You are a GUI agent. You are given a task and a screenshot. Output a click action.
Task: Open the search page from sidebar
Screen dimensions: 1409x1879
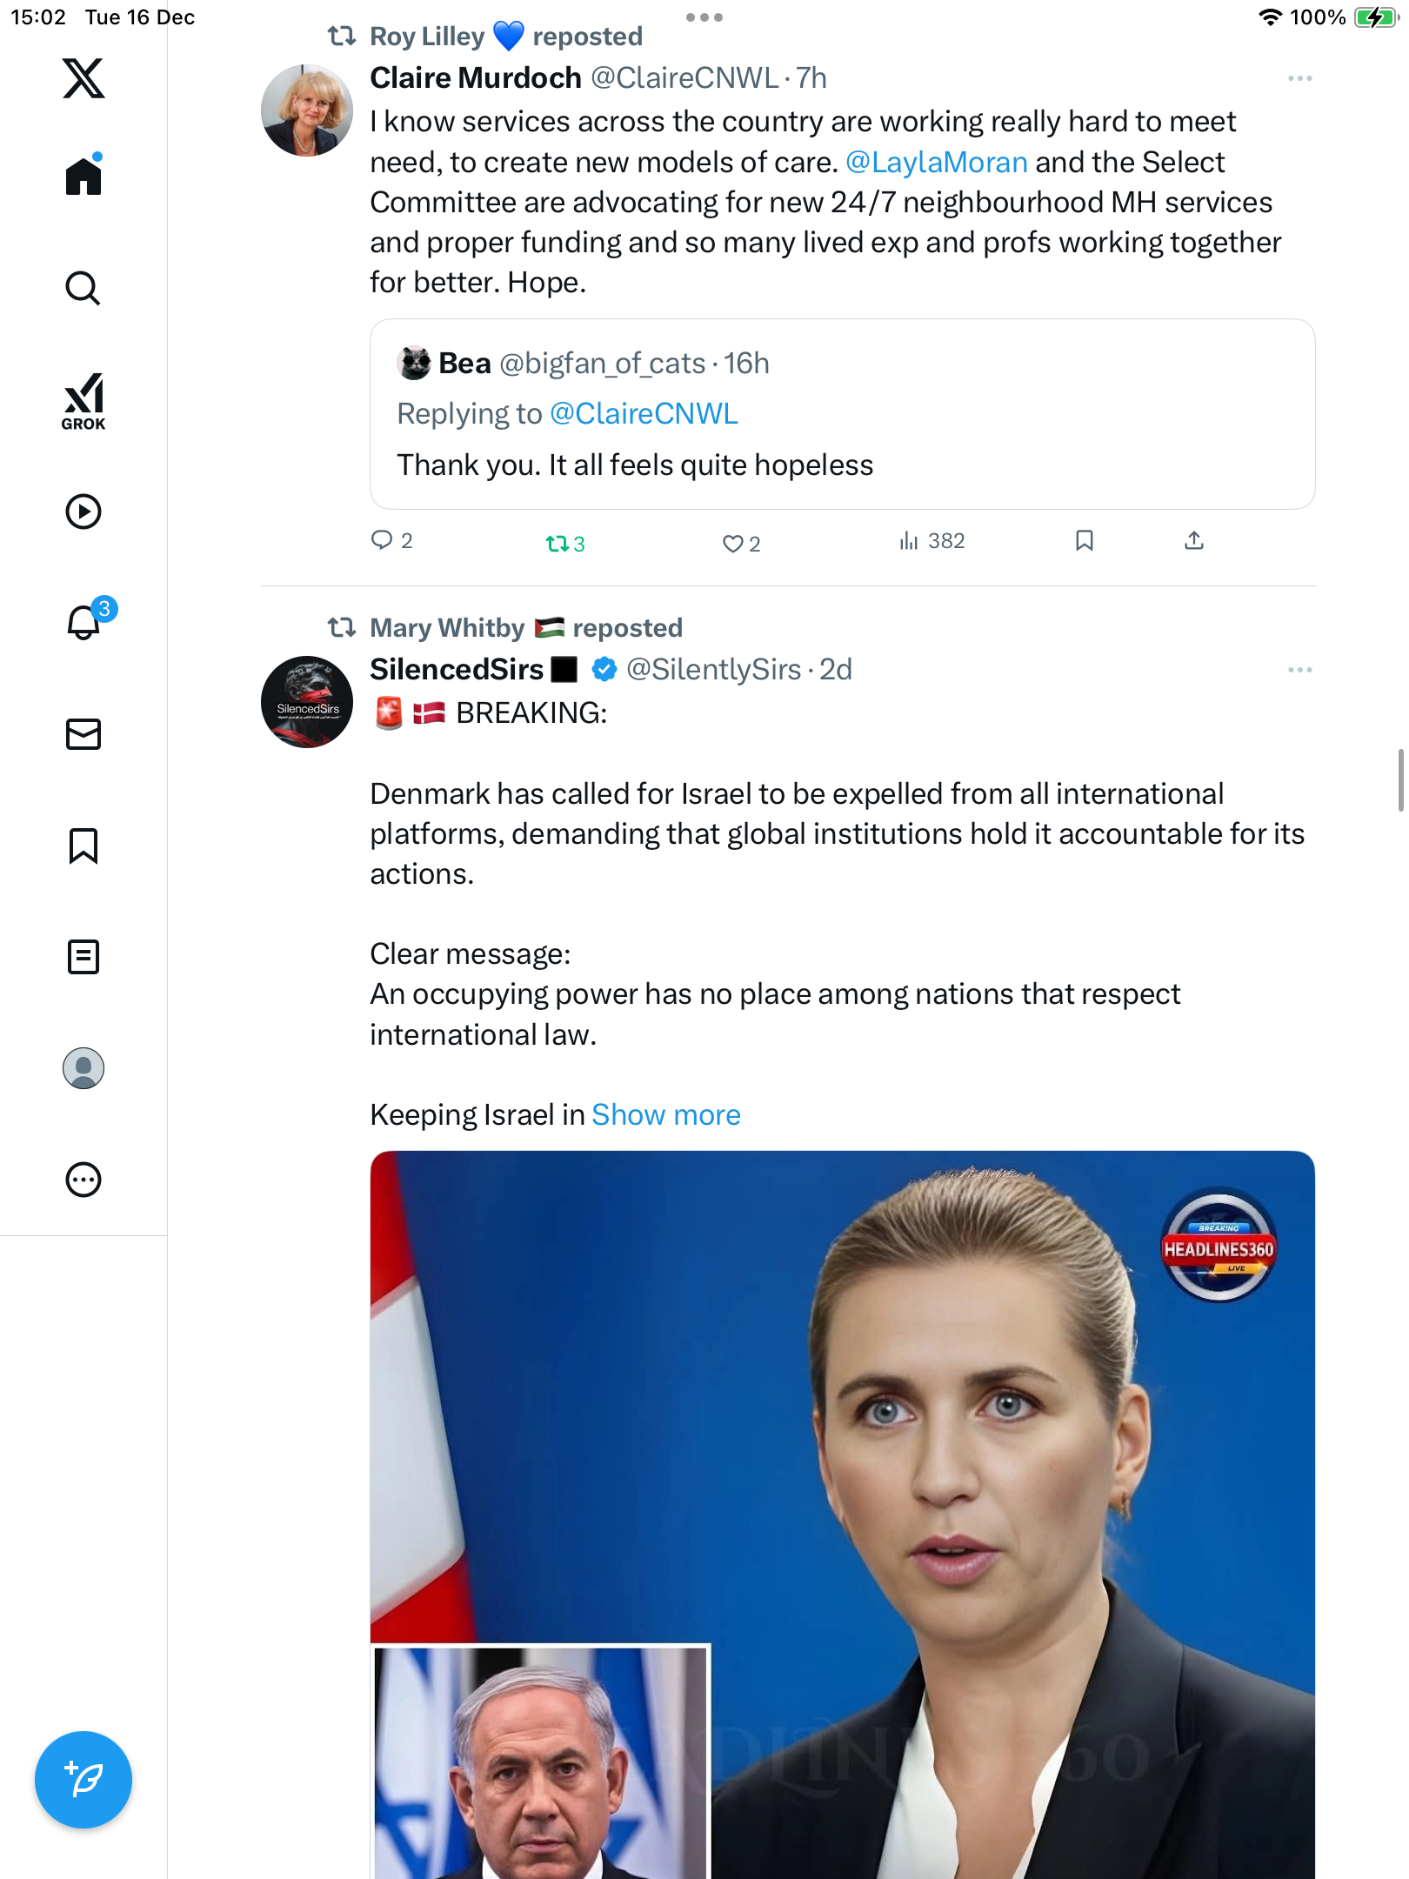coord(83,288)
